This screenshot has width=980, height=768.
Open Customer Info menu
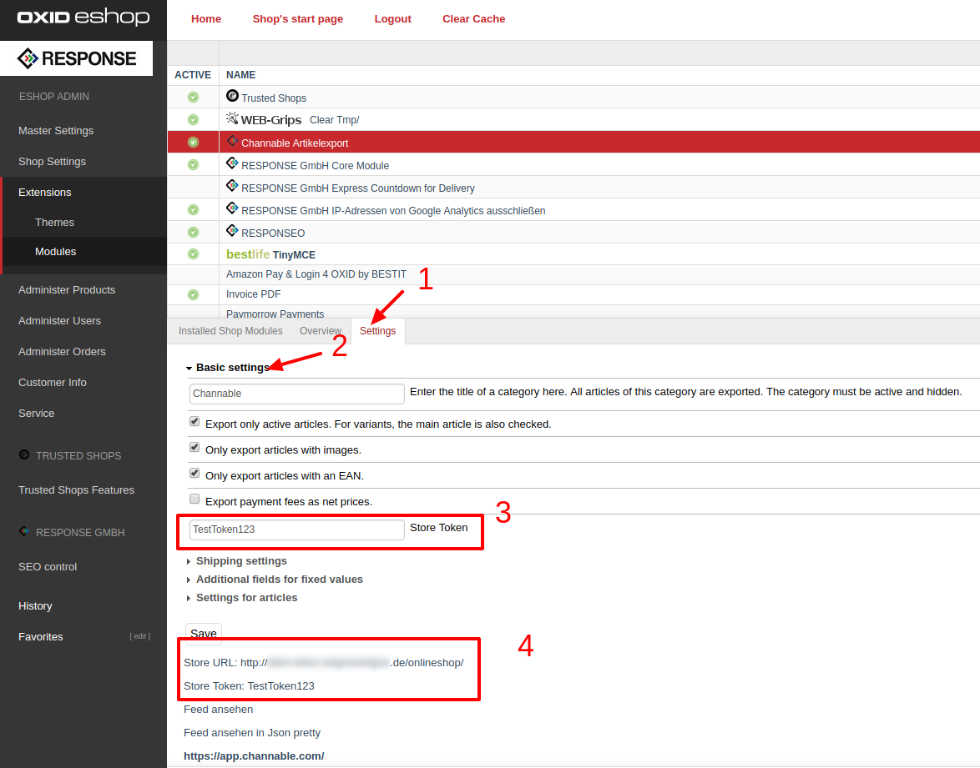pos(53,382)
